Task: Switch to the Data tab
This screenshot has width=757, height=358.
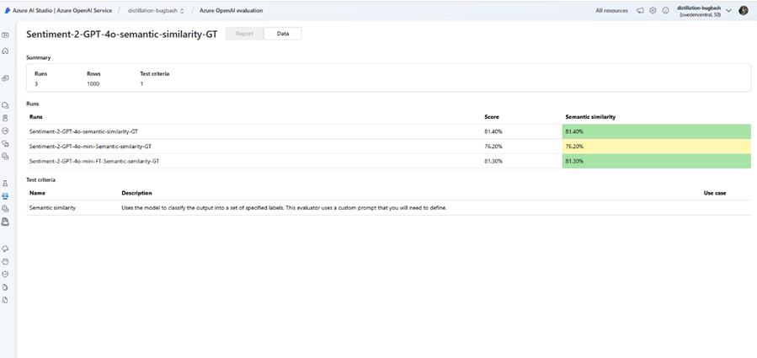Action: 283,34
